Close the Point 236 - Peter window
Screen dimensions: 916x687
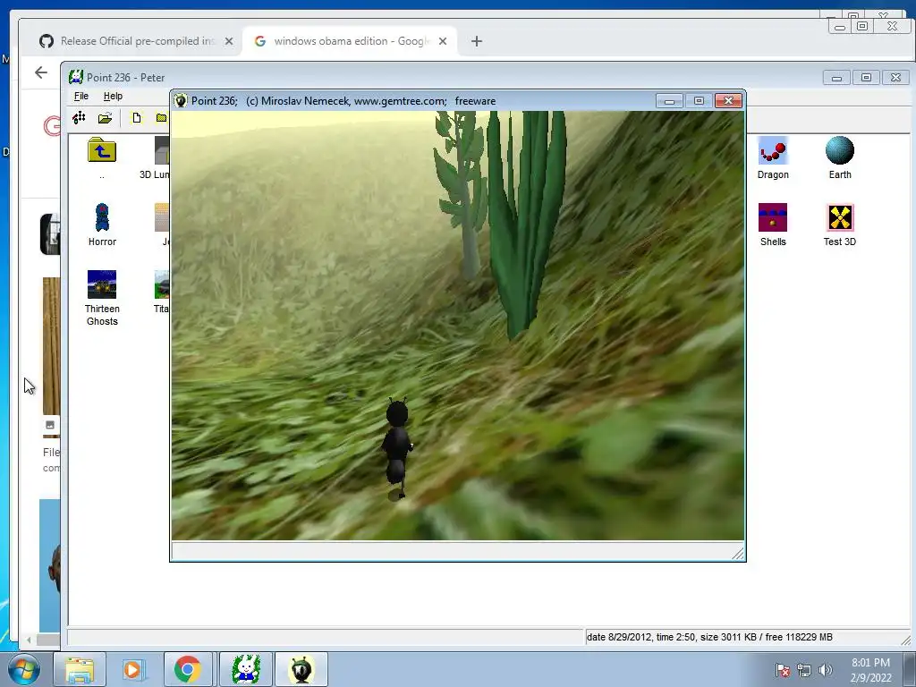click(x=895, y=78)
